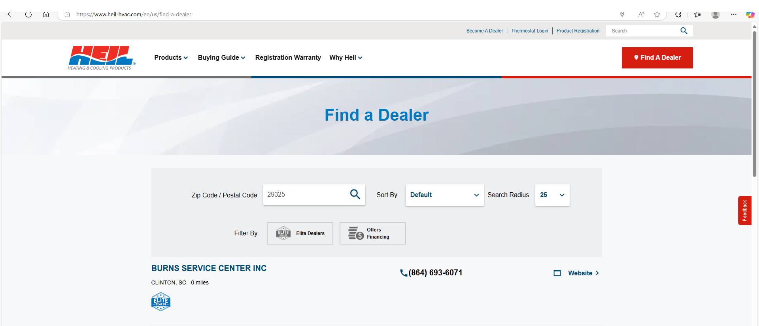
Task: Submit zip code with magnifier icon
Action: (x=355, y=194)
